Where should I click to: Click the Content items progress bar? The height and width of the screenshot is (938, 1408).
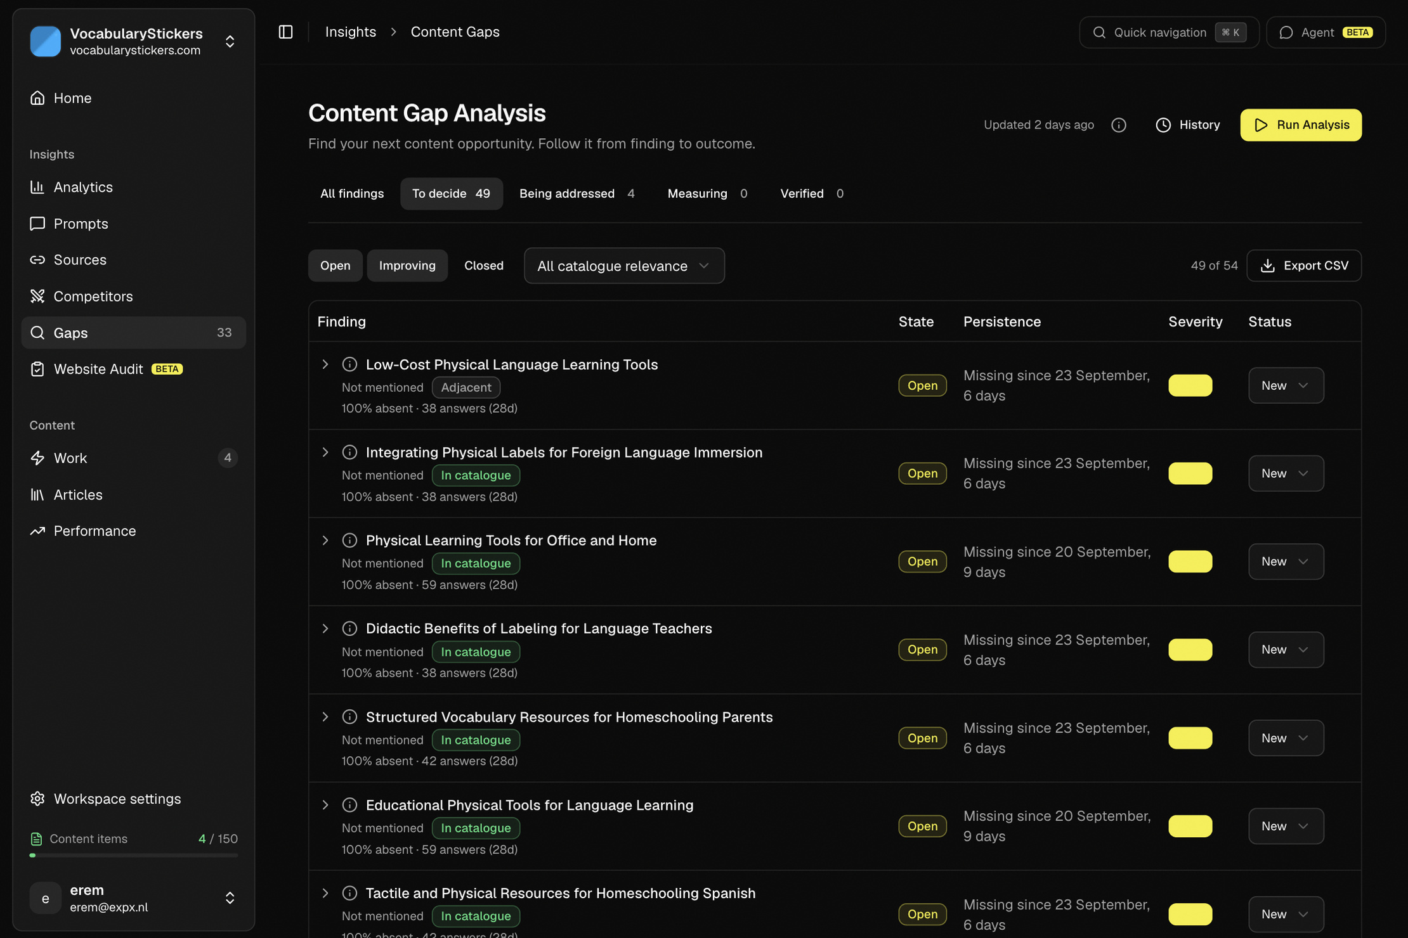click(134, 855)
